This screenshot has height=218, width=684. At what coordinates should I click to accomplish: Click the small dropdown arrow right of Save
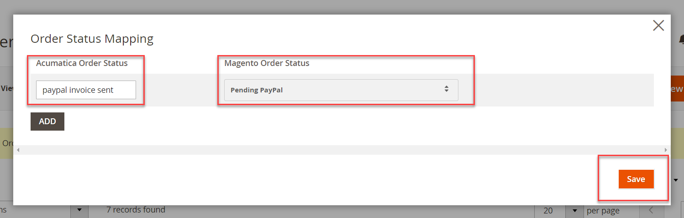pos(676,180)
